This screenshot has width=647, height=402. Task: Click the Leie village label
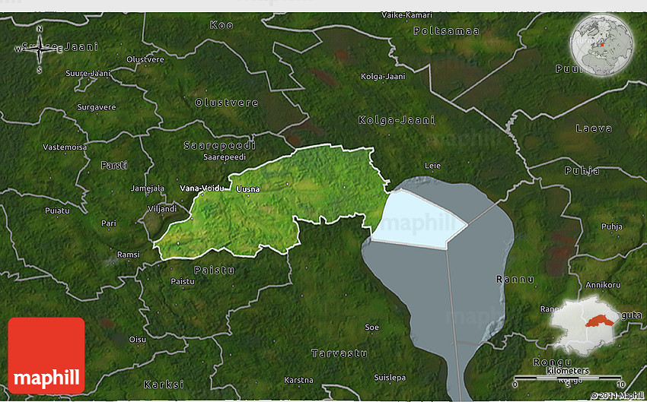coord(432,165)
